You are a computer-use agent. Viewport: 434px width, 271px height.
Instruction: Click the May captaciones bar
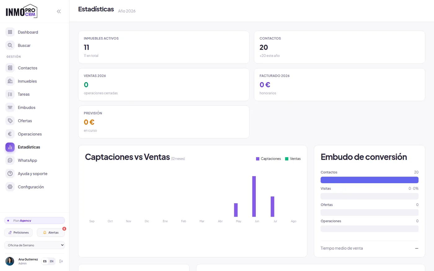(x=236, y=210)
